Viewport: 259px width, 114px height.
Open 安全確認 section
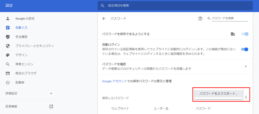click(x=21, y=37)
